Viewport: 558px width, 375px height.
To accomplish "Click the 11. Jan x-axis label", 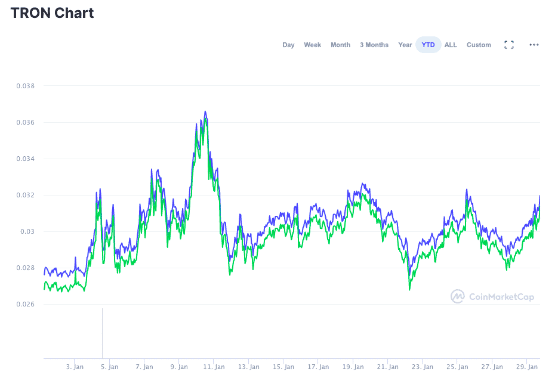I will click(x=214, y=367).
